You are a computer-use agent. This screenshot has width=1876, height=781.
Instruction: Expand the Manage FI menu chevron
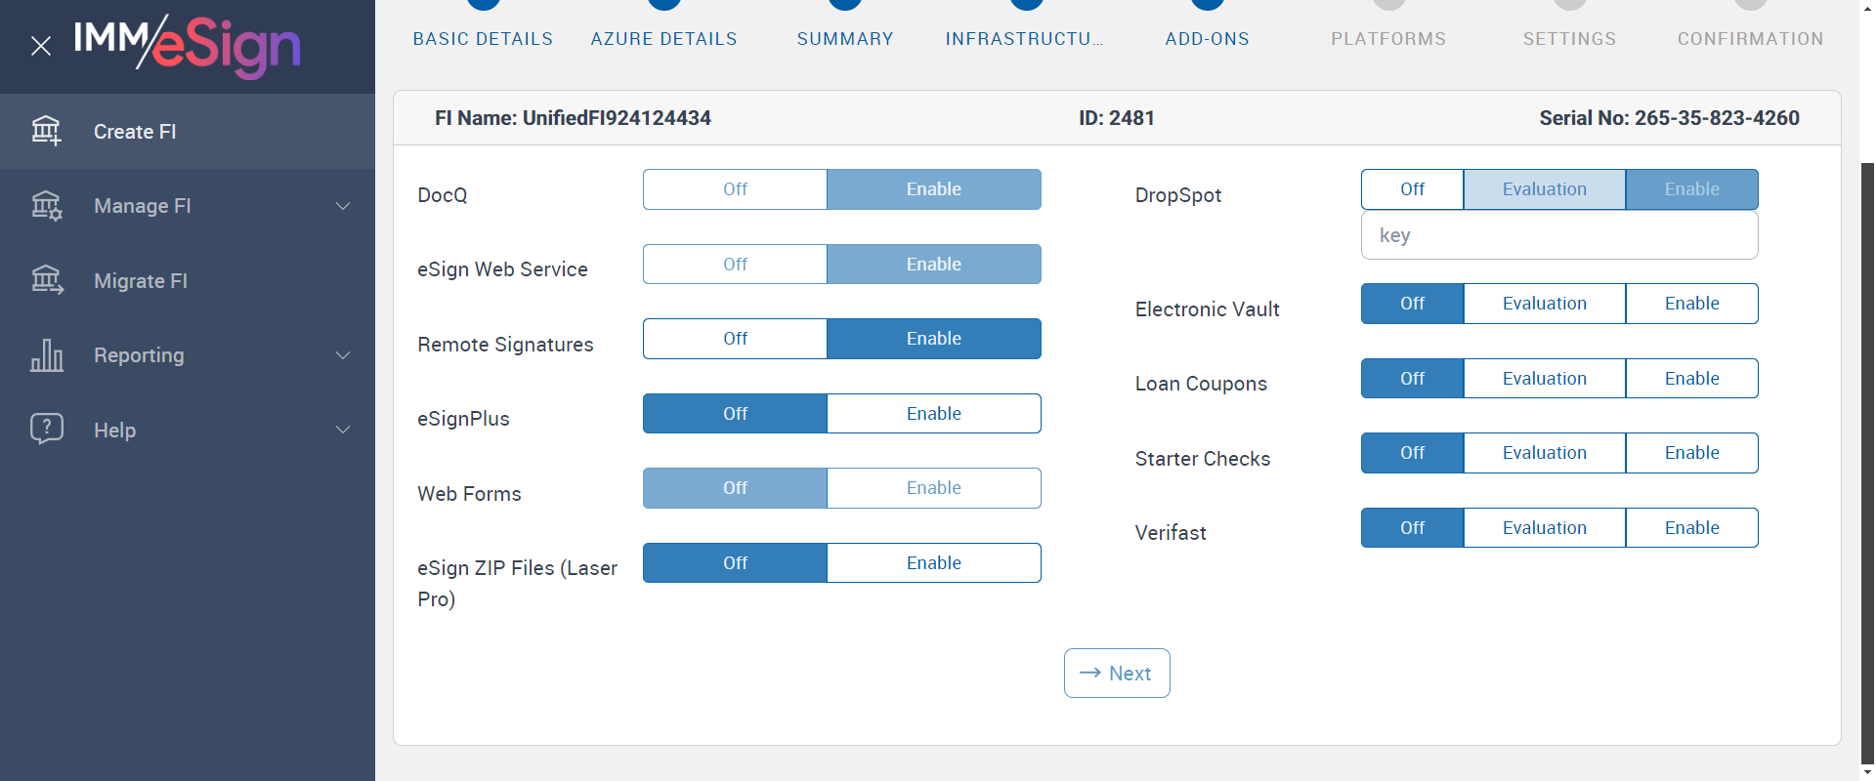pos(343,206)
